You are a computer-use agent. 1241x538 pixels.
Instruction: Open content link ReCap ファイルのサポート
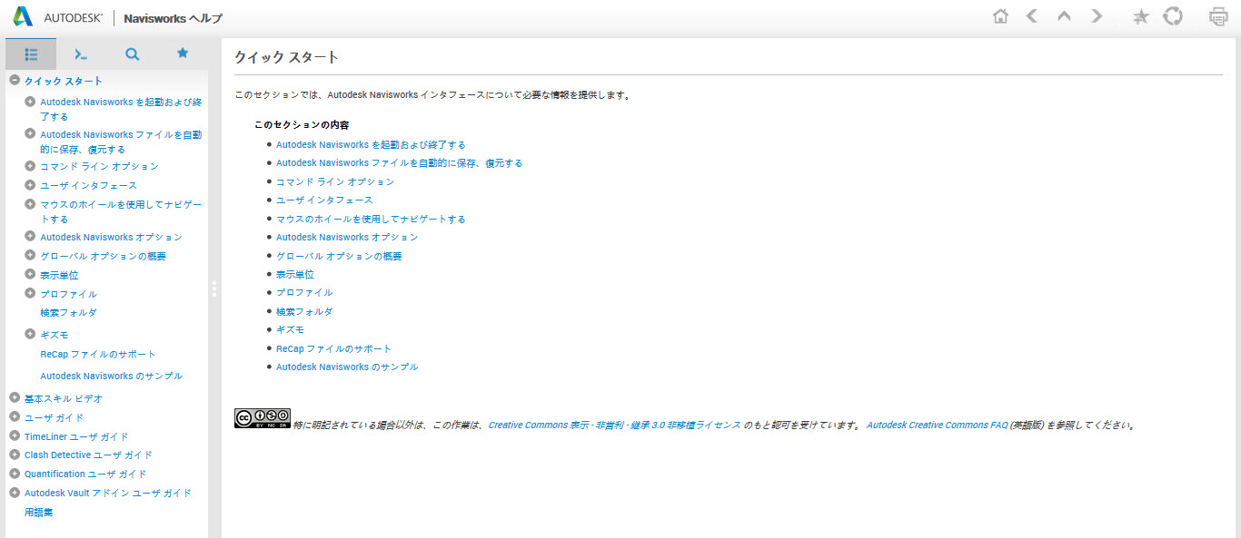click(x=334, y=349)
